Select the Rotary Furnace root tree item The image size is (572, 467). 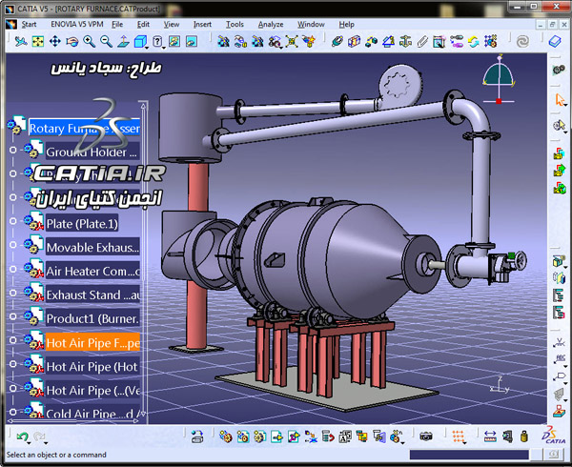84,128
